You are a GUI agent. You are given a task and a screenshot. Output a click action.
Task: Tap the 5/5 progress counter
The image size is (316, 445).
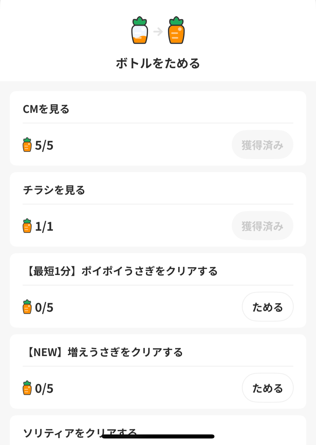[44, 145]
